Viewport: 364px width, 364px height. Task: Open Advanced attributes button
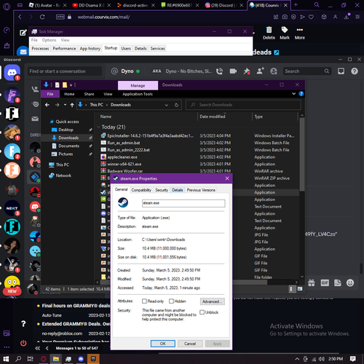click(213, 301)
